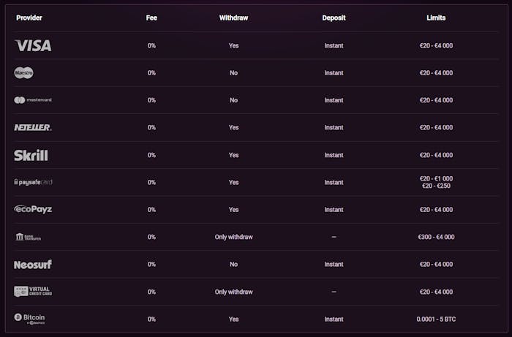Image resolution: width=512 pixels, height=337 pixels.
Task: Click the Mastercard provider logo
Action: pyautogui.click(x=33, y=100)
